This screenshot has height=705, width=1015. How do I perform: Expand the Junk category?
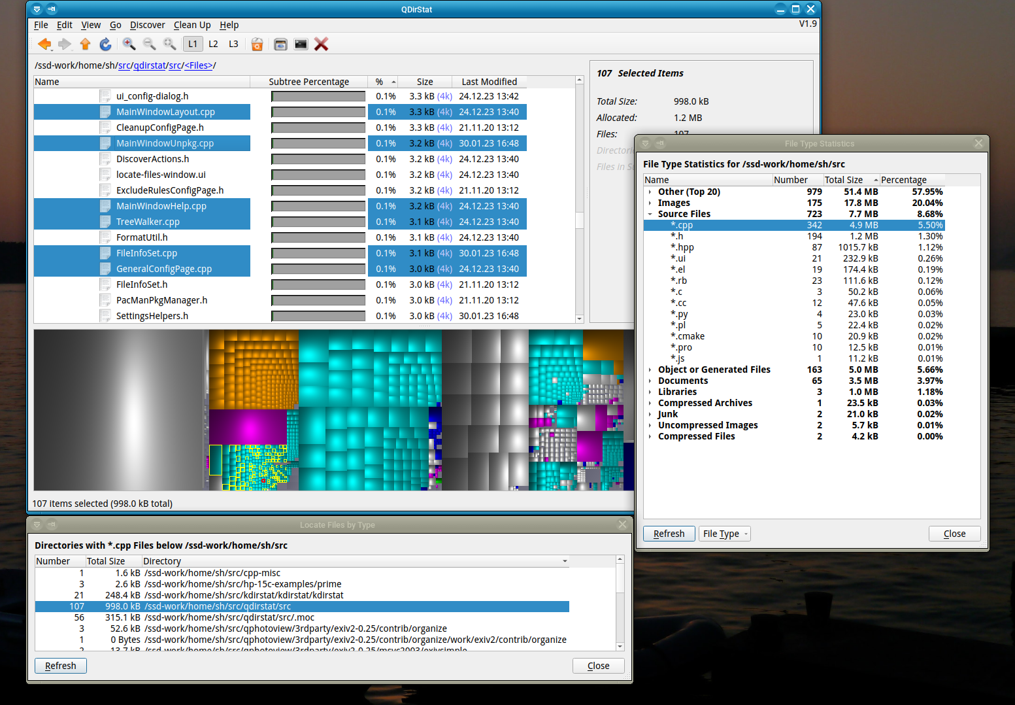(650, 414)
